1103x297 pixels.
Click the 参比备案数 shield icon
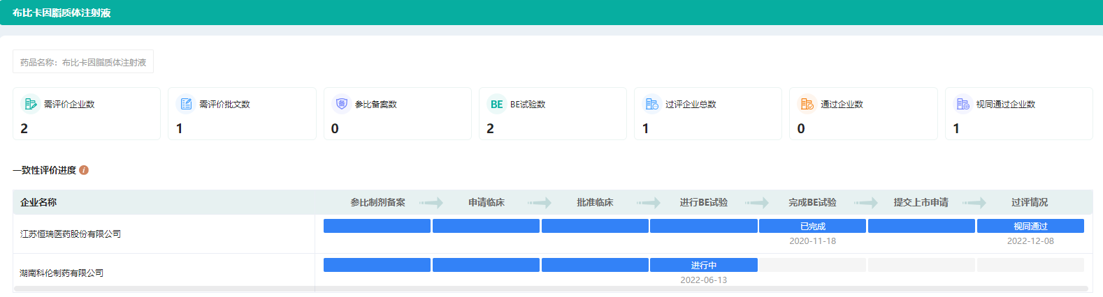pyautogui.click(x=341, y=104)
